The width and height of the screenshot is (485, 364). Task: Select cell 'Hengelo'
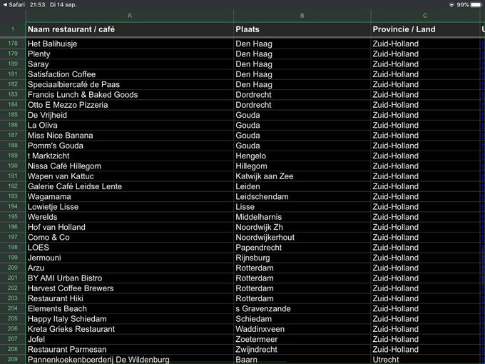302,156
